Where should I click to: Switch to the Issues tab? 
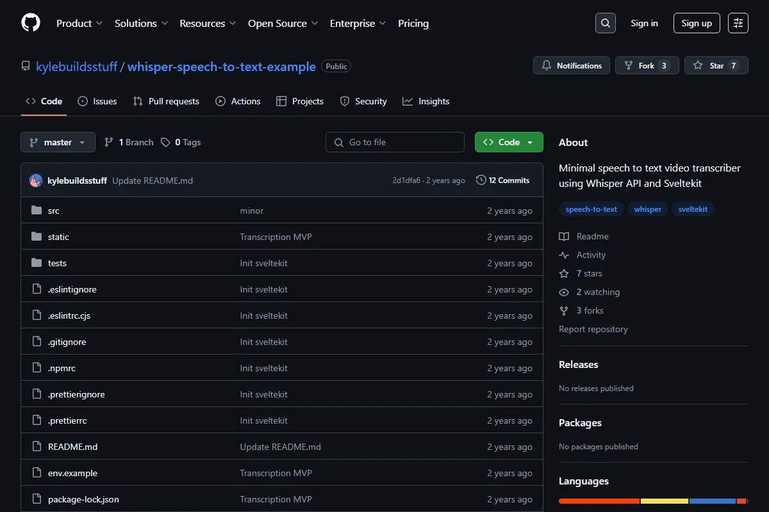(97, 101)
